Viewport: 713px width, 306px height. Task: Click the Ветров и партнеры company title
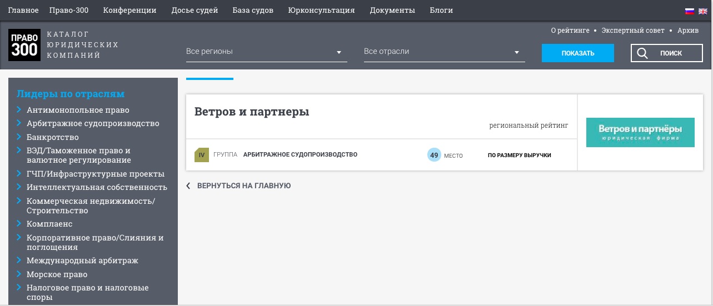pyautogui.click(x=252, y=112)
